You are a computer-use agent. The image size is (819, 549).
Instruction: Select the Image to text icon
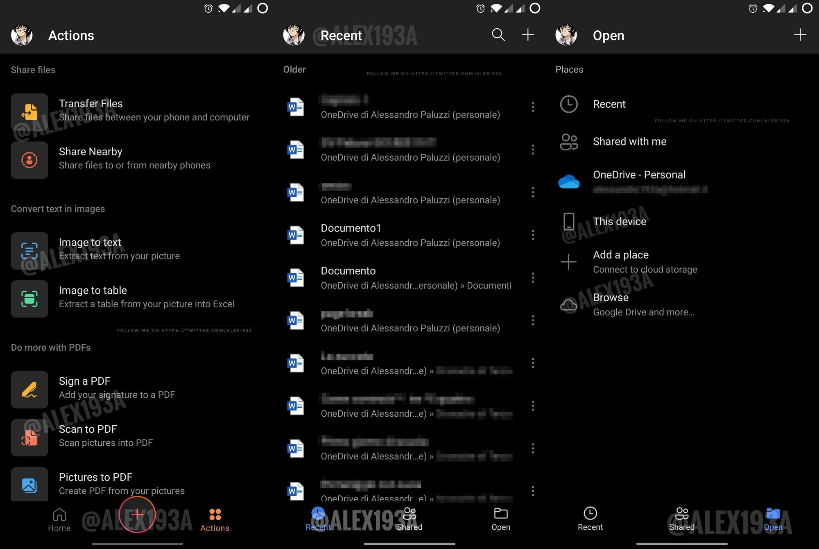pyautogui.click(x=29, y=251)
